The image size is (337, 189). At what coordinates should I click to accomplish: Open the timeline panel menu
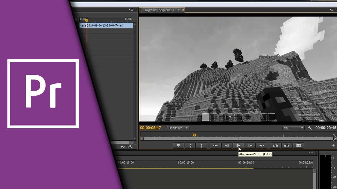pos(311,153)
